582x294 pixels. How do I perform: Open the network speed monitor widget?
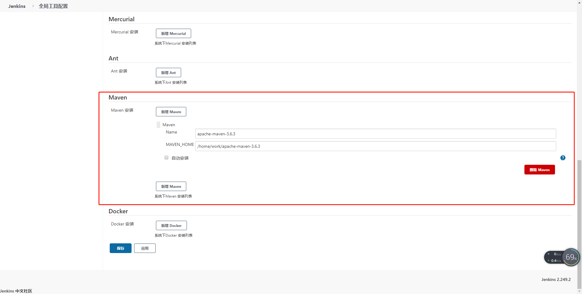[x=554, y=257]
